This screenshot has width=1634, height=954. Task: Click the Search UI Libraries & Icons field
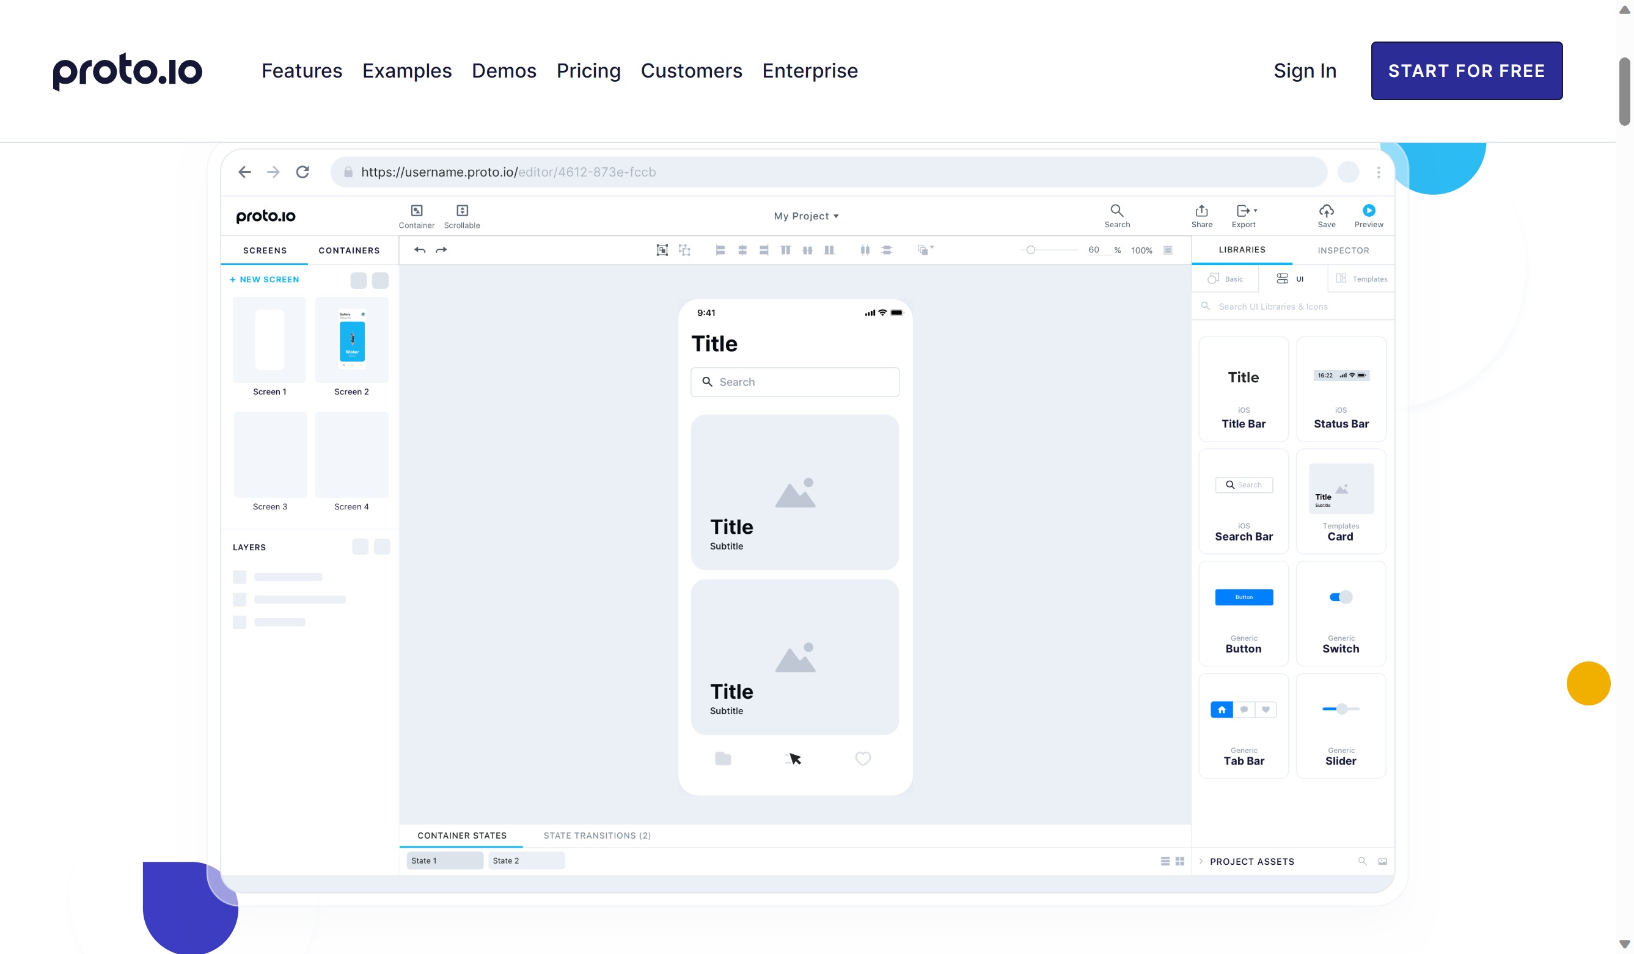point(1293,307)
